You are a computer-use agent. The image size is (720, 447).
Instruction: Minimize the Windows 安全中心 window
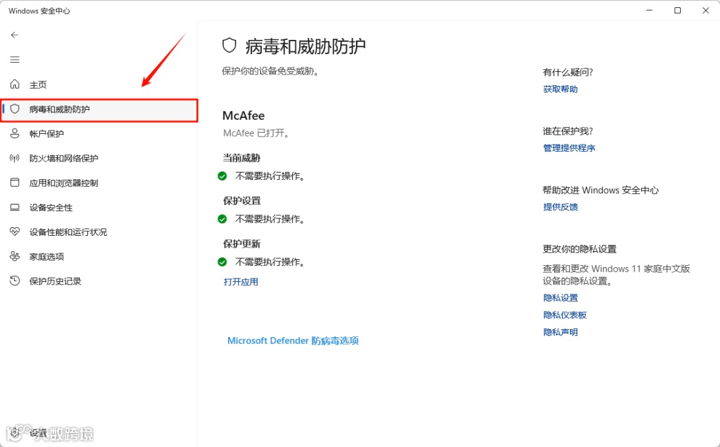(x=649, y=10)
